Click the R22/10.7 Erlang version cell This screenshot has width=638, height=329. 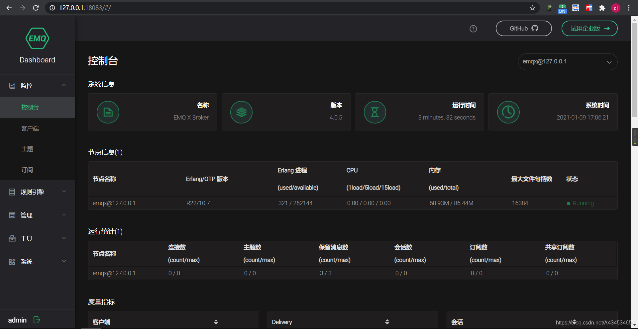198,203
